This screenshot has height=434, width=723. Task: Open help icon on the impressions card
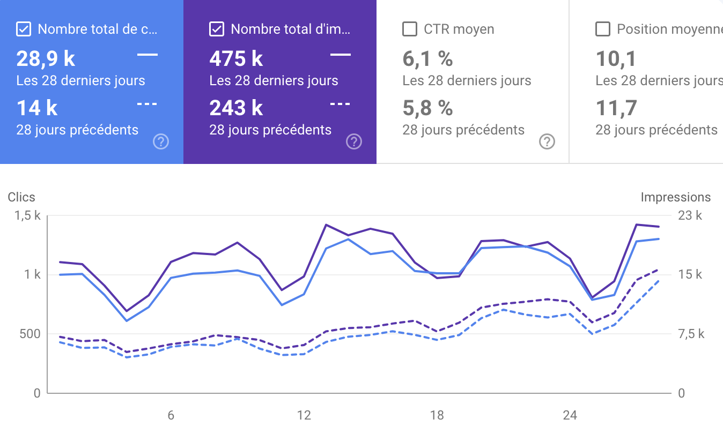(354, 142)
